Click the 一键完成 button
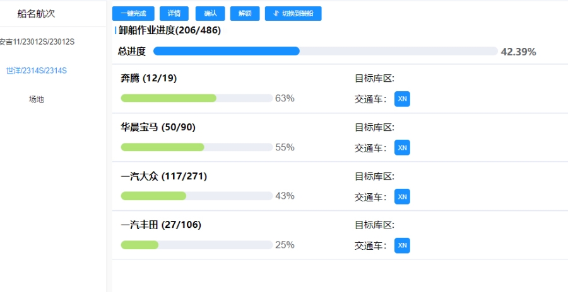The width and height of the screenshot is (568, 292). (x=133, y=13)
